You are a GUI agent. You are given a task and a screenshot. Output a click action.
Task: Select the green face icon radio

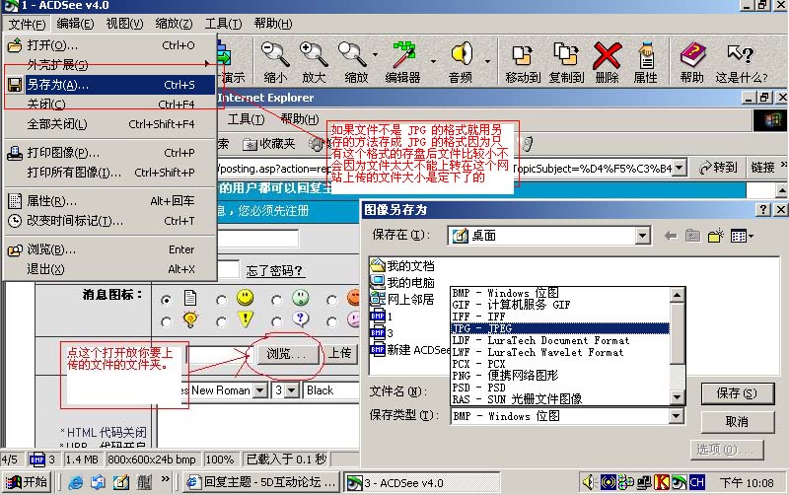(276, 301)
